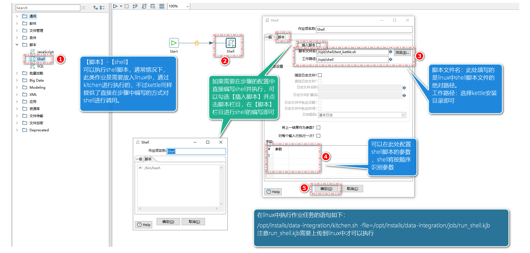
Task: Open the 100% zoom dropdown
Action: coord(188,6)
